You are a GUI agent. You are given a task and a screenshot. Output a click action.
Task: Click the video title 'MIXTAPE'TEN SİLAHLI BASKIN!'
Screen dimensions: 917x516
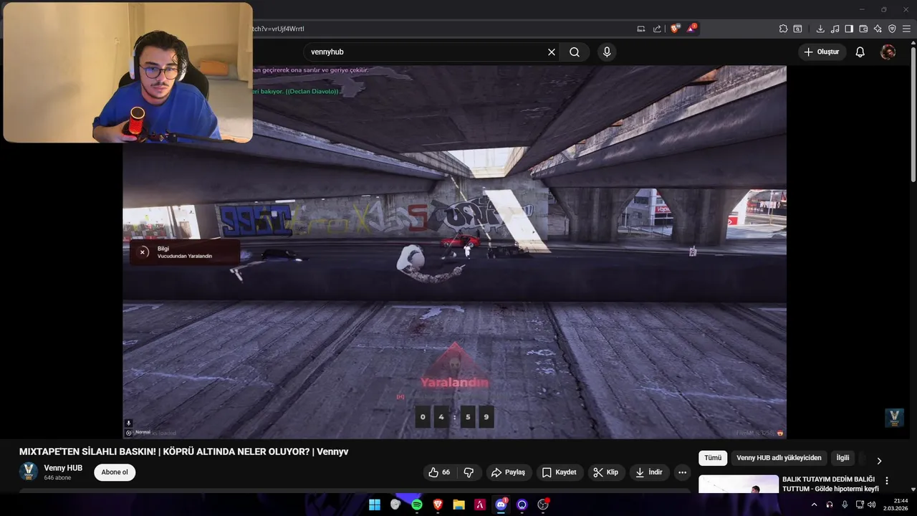183,452
